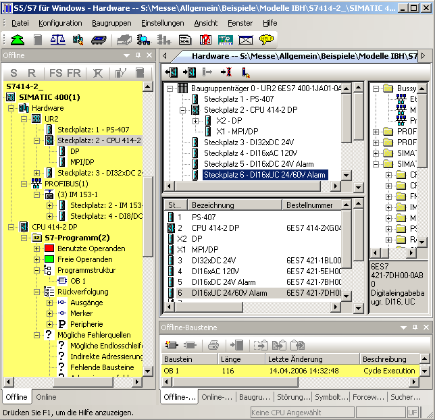Image resolution: width=435 pixels, height=420 pixels.
Task: Select OB 1 in Programmstruktur
Action: (78, 281)
